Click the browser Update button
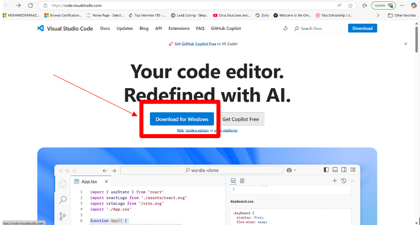420x225 pixels. (x=383, y=5)
